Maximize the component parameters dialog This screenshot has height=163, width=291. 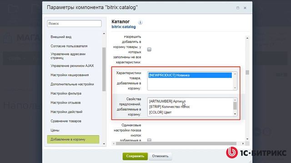[x=238, y=8]
